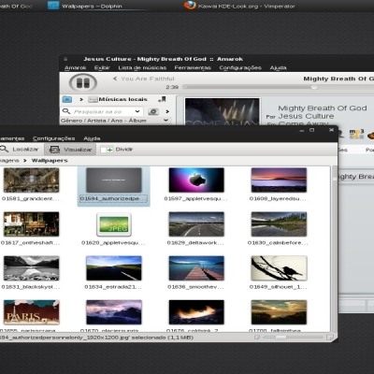Click Dolphin vertical scrollbar
Image resolution: width=374 pixels, height=374 pixels.
pos(334,249)
